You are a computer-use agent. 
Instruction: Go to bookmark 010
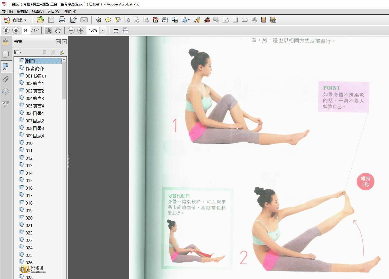[29, 143]
